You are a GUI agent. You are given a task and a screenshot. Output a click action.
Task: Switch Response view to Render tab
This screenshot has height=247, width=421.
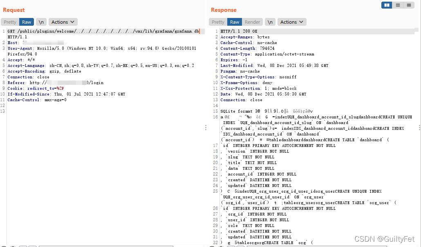pyautogui.click(x=252, y=22)
